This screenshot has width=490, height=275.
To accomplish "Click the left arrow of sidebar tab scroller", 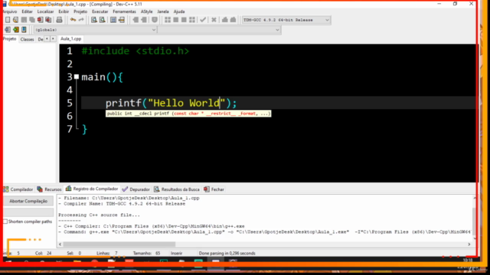I will point(47,39).
